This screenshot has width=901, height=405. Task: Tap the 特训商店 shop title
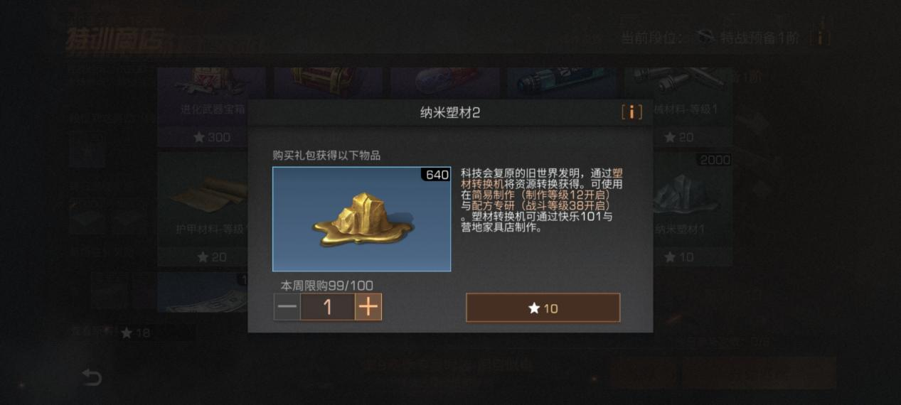[110, 40]
